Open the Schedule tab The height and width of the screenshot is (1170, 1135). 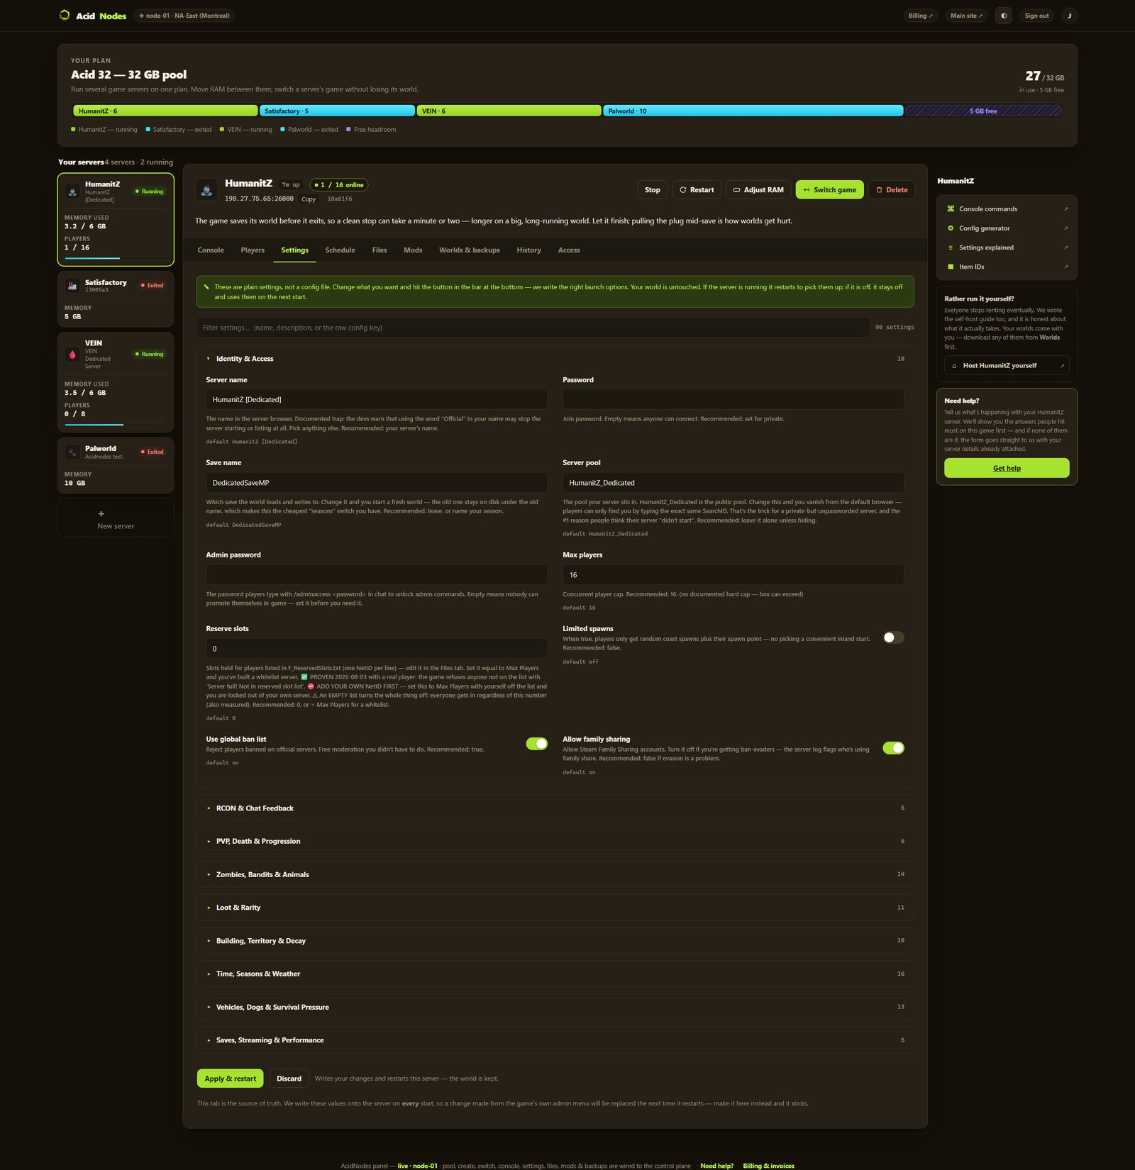340,250
